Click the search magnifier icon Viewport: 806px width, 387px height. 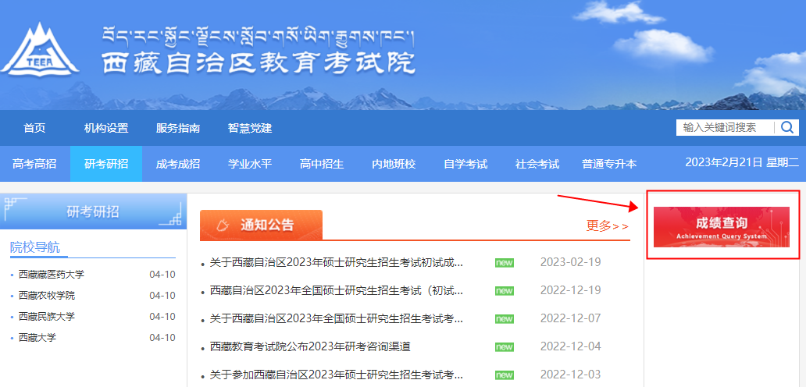[x=787, y=128]
